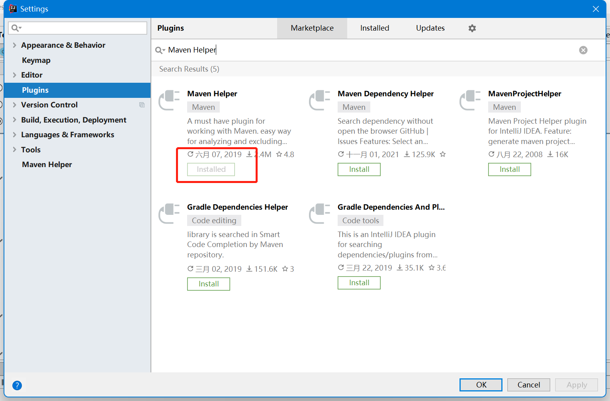Open plugin search options magnifier dropdown
The width and height of the screenshot is (610, 401).
[x=160, y=50]
